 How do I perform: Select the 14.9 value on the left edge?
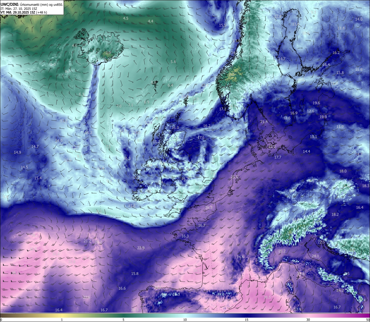[17, 152]
